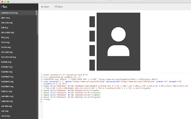191x119 pixels.
Task: Click path line with 'M2 18h3v6h-3v-6z'
Action: coord(72,95)
